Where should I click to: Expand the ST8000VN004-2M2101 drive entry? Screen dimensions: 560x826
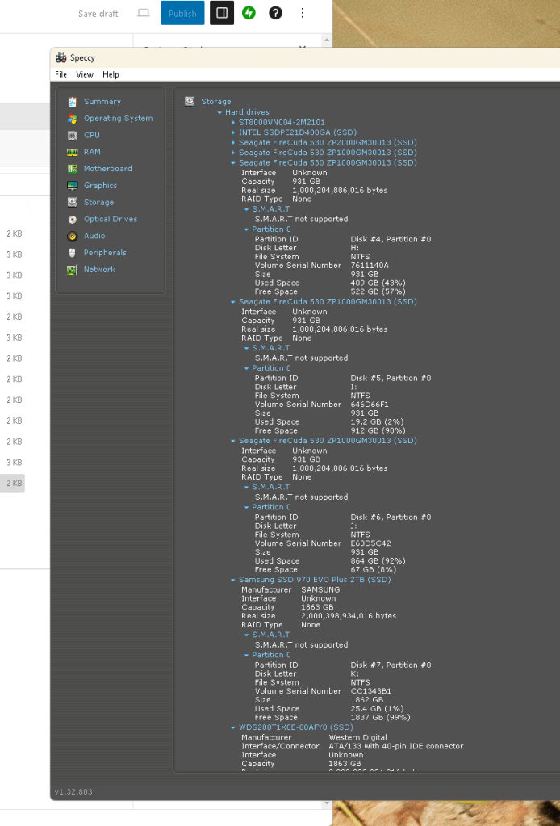tap(233, 122)
